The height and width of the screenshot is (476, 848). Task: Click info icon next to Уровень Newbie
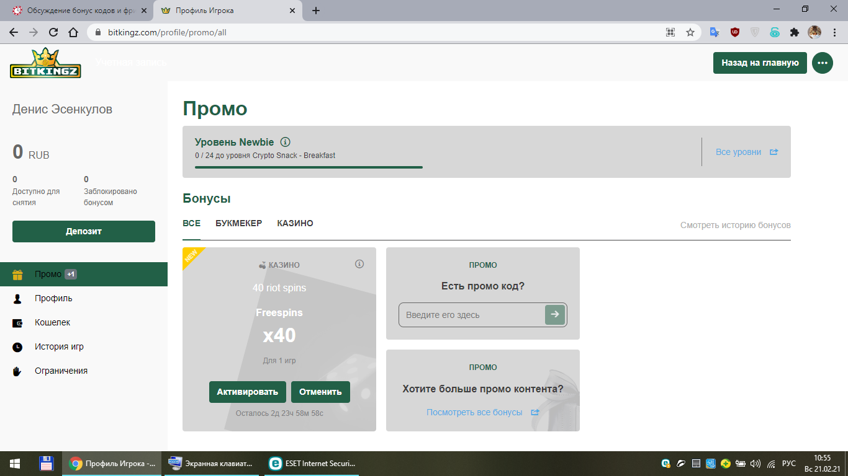(x=286, y=142)
